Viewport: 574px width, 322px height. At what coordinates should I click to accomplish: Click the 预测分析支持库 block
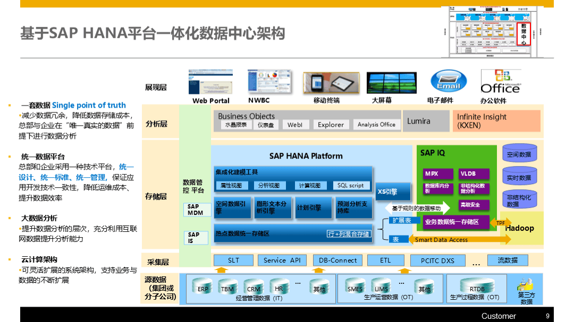(354, 207)
